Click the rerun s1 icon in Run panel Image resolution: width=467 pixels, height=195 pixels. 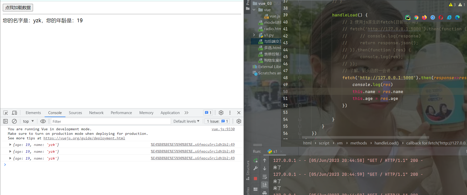(x=255, y=160)
